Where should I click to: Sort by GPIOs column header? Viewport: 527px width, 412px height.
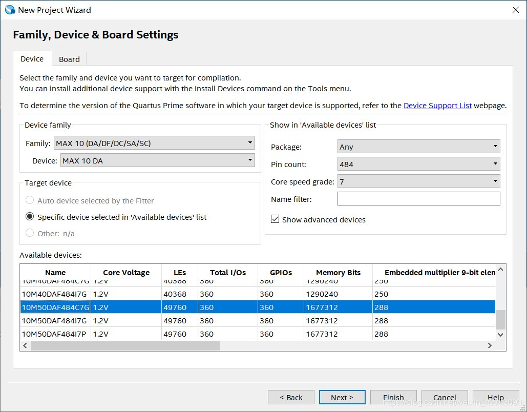click(x=281, y=273)
